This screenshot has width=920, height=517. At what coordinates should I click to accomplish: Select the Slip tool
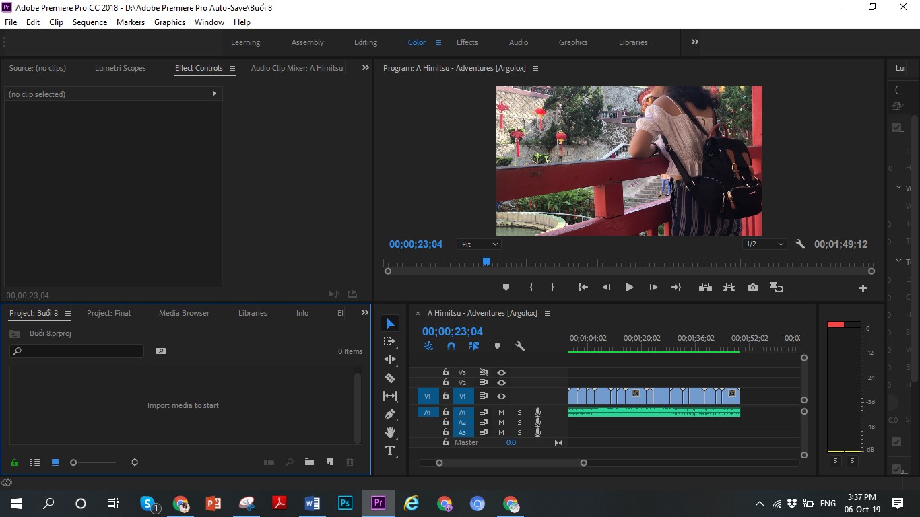click(x=390, y=396)
